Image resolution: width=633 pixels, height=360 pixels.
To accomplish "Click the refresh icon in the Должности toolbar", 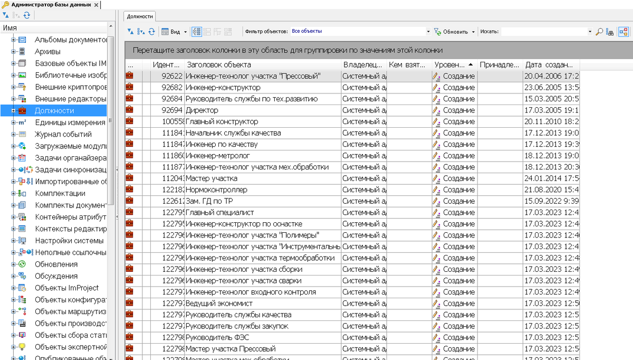I will (151, 32).
